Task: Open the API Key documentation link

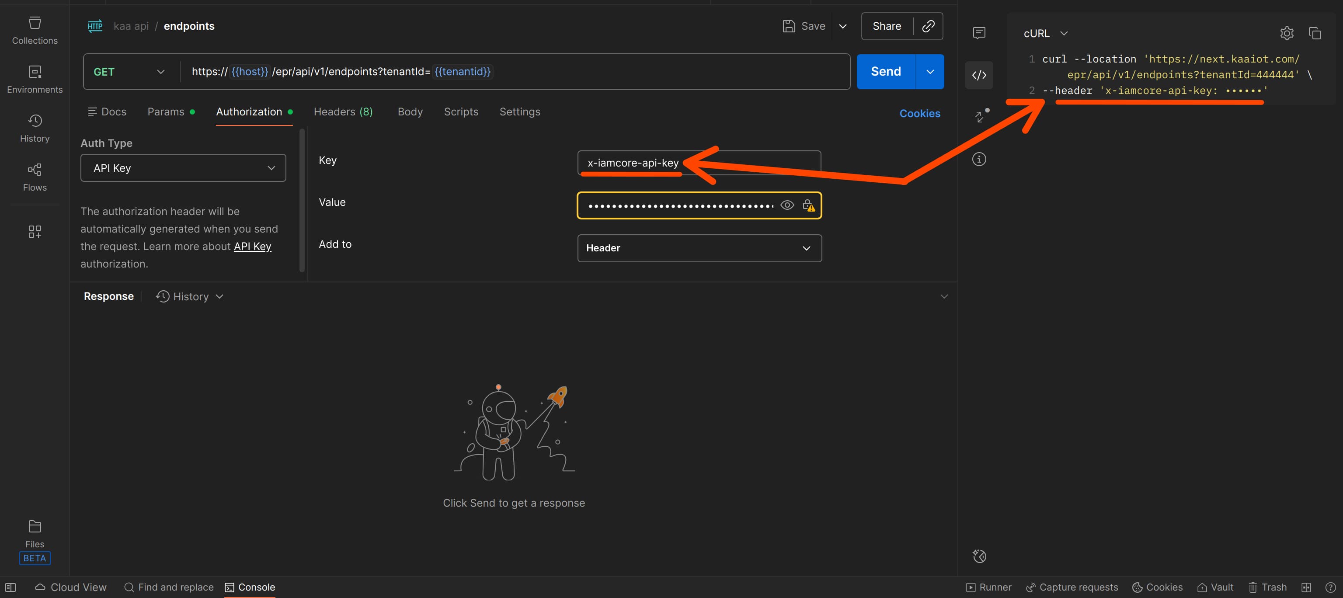Action: (252, 246)
